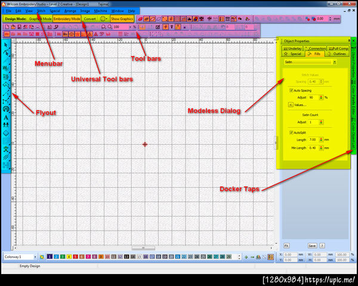
Task: Open dropdown arrow beside globe icon
Action: (x=107, y=18)
